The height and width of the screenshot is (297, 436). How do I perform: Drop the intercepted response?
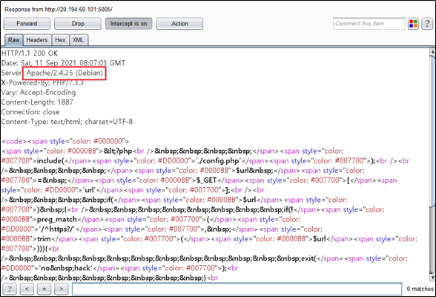click(x=78, y=24)
